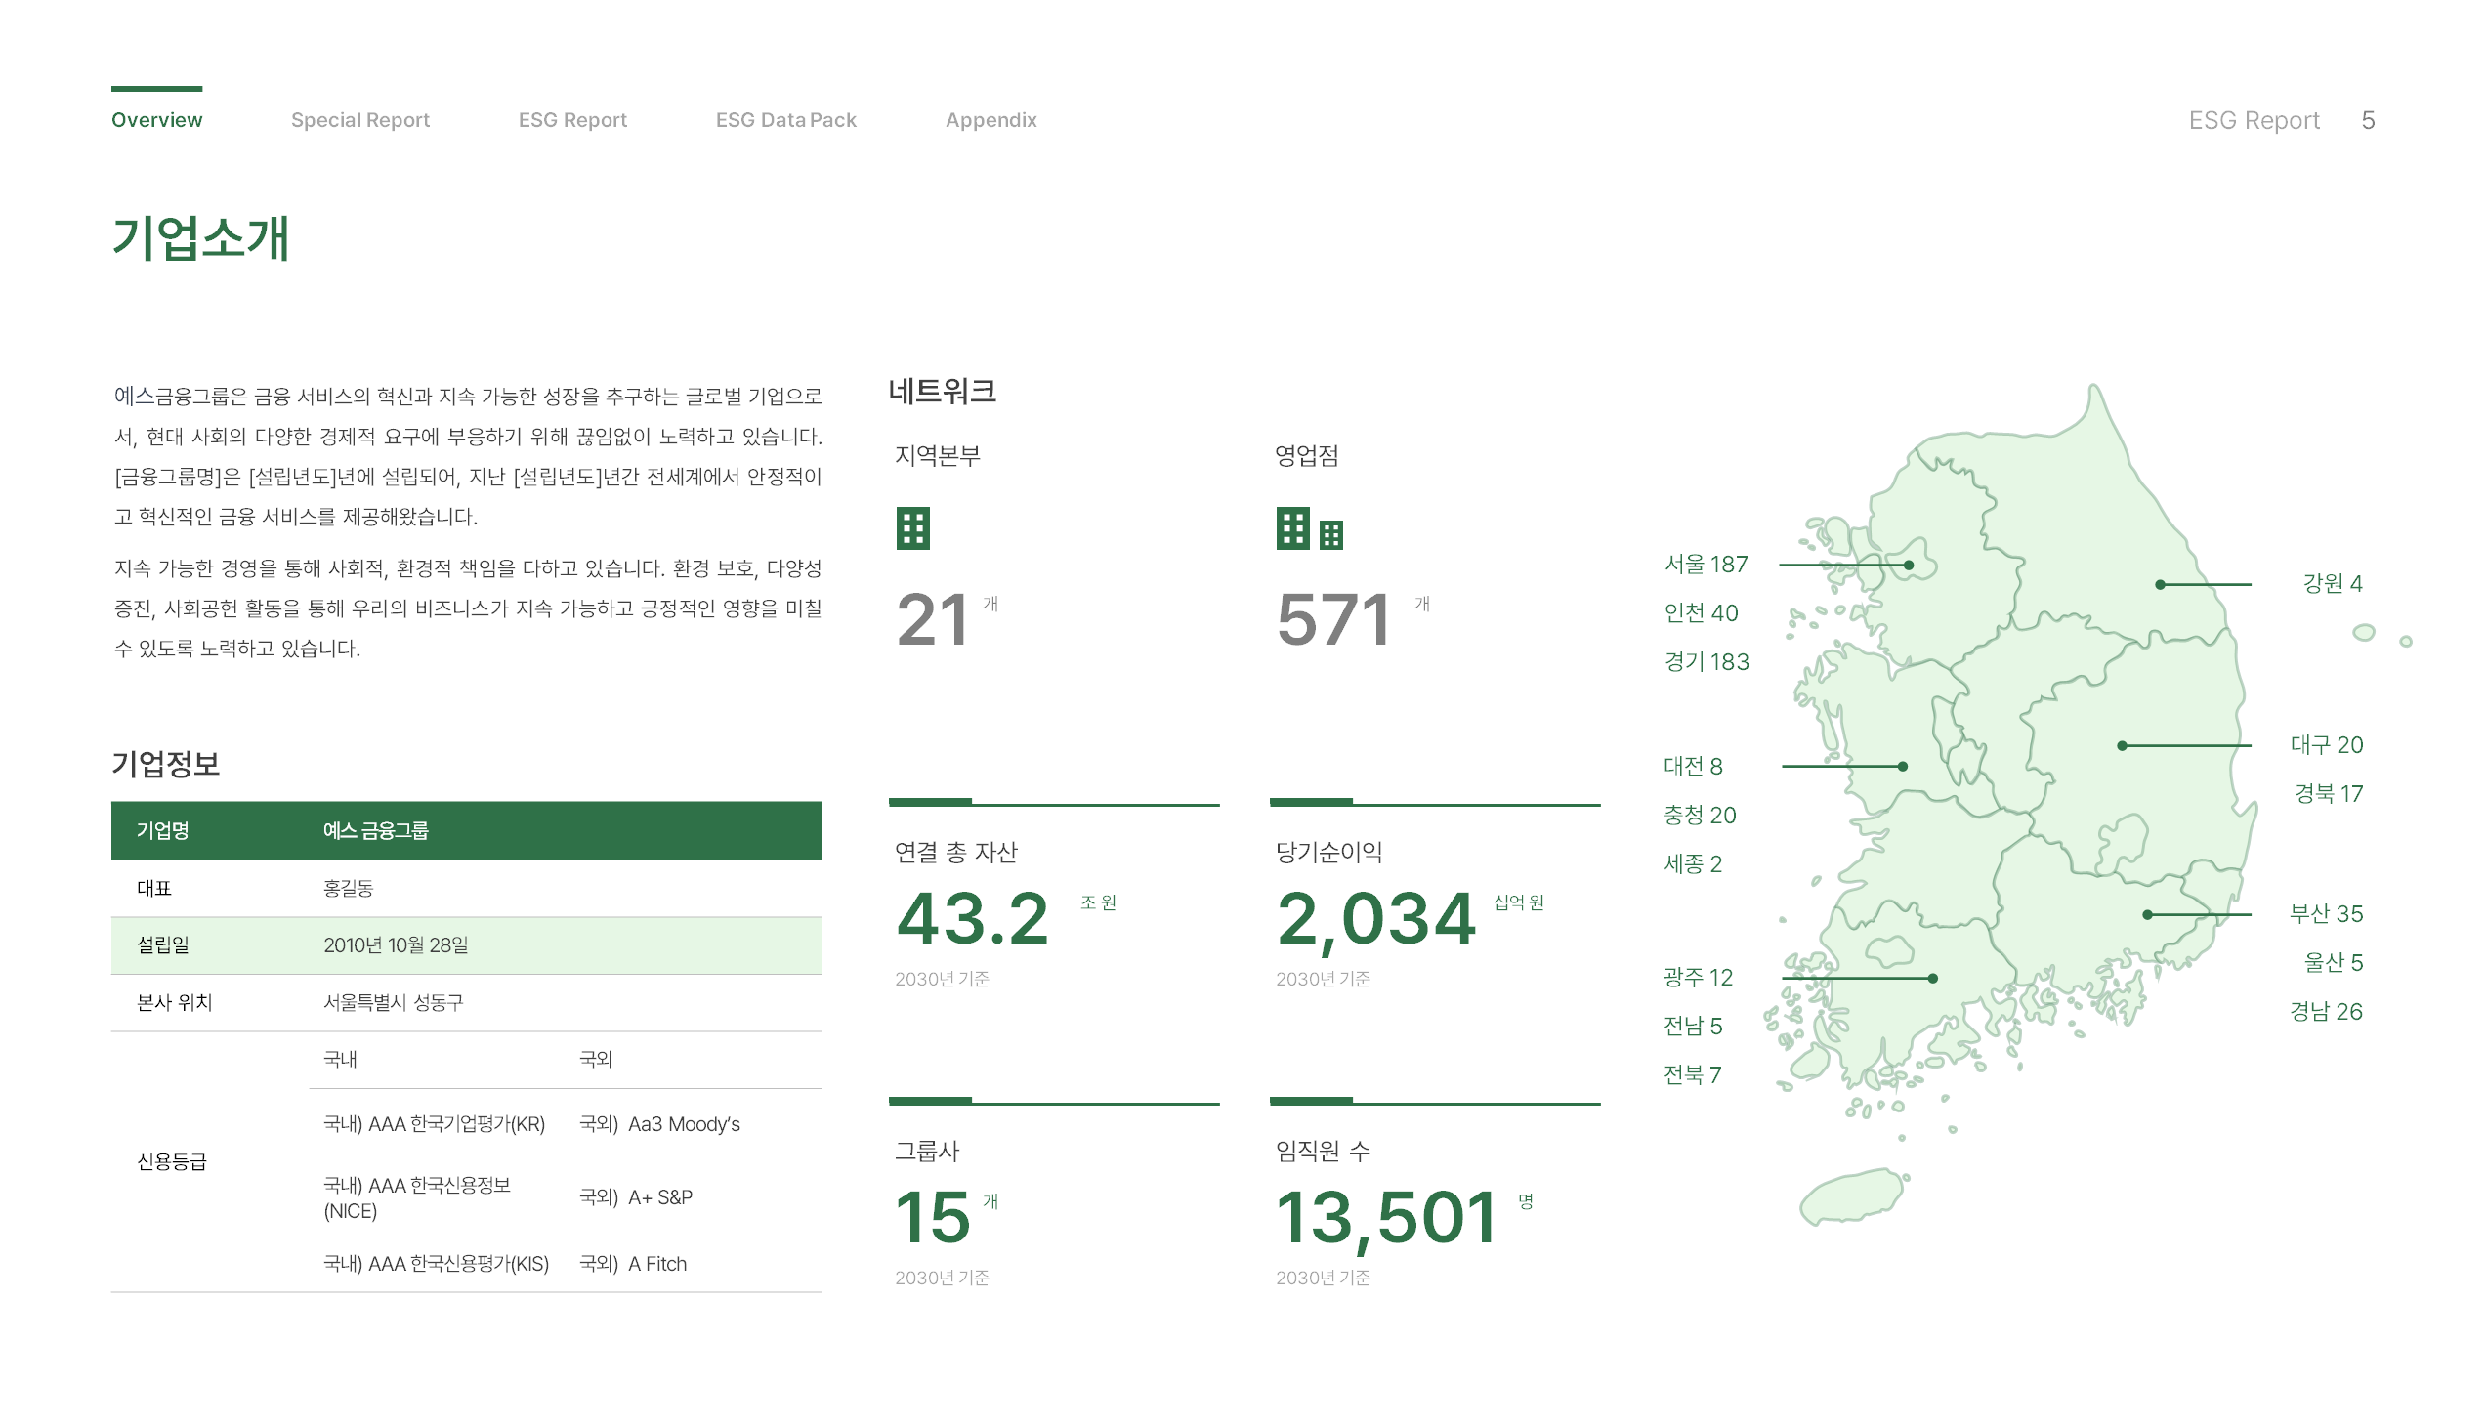This screenshot has width=2486, height=1426.
Task: Click the 강원 map marker dot
Action: 2160,585
